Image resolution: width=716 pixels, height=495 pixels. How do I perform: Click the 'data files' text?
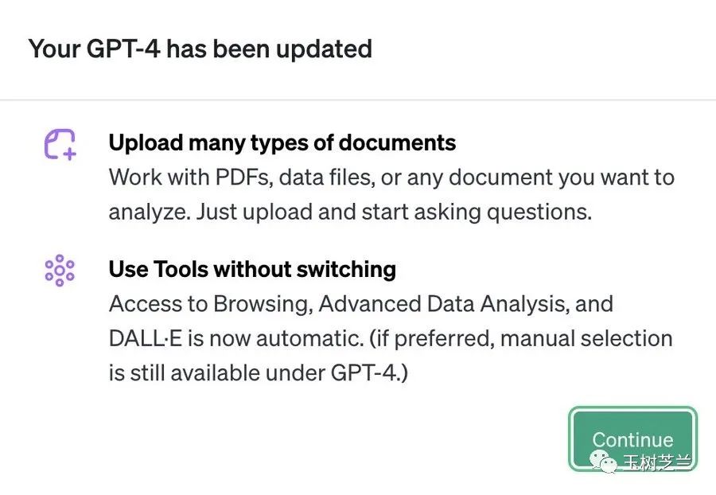(327, 177)
